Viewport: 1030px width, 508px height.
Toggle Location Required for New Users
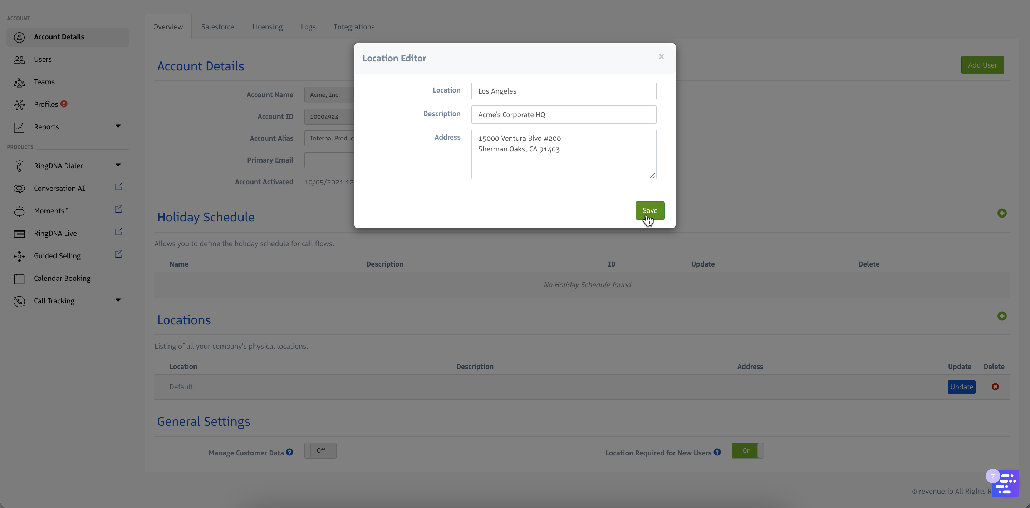tap(747, 450)
